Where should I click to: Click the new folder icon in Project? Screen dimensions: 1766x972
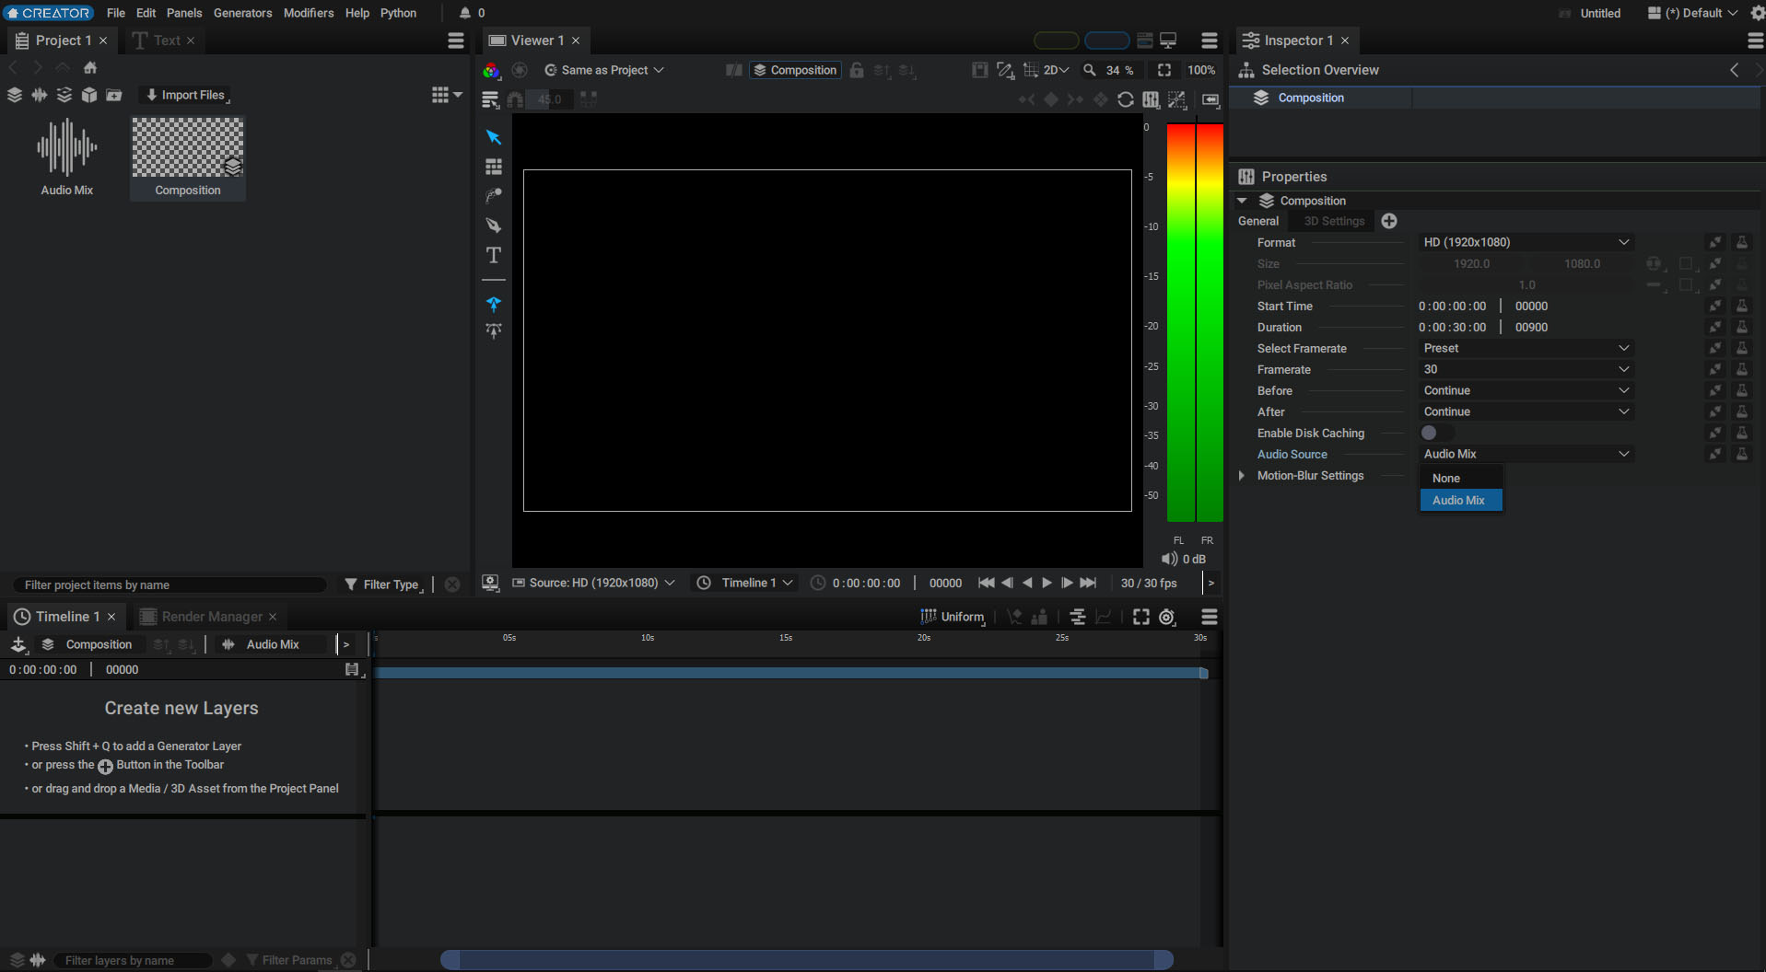click(x=114, y=95)
